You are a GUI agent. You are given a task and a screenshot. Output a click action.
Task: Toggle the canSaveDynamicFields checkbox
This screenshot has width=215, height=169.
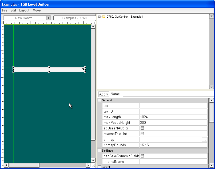tap(142, 156)
